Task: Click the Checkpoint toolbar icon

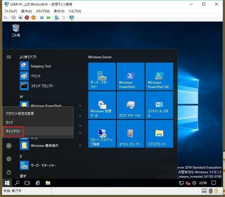Action: tap(56, 17)
